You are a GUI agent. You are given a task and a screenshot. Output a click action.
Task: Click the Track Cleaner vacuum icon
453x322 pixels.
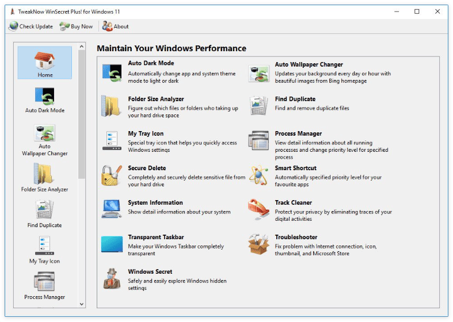258,209
